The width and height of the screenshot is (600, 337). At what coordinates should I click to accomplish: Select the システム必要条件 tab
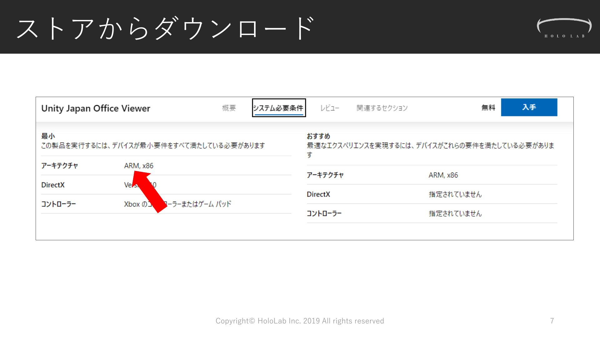coord(279,108)
